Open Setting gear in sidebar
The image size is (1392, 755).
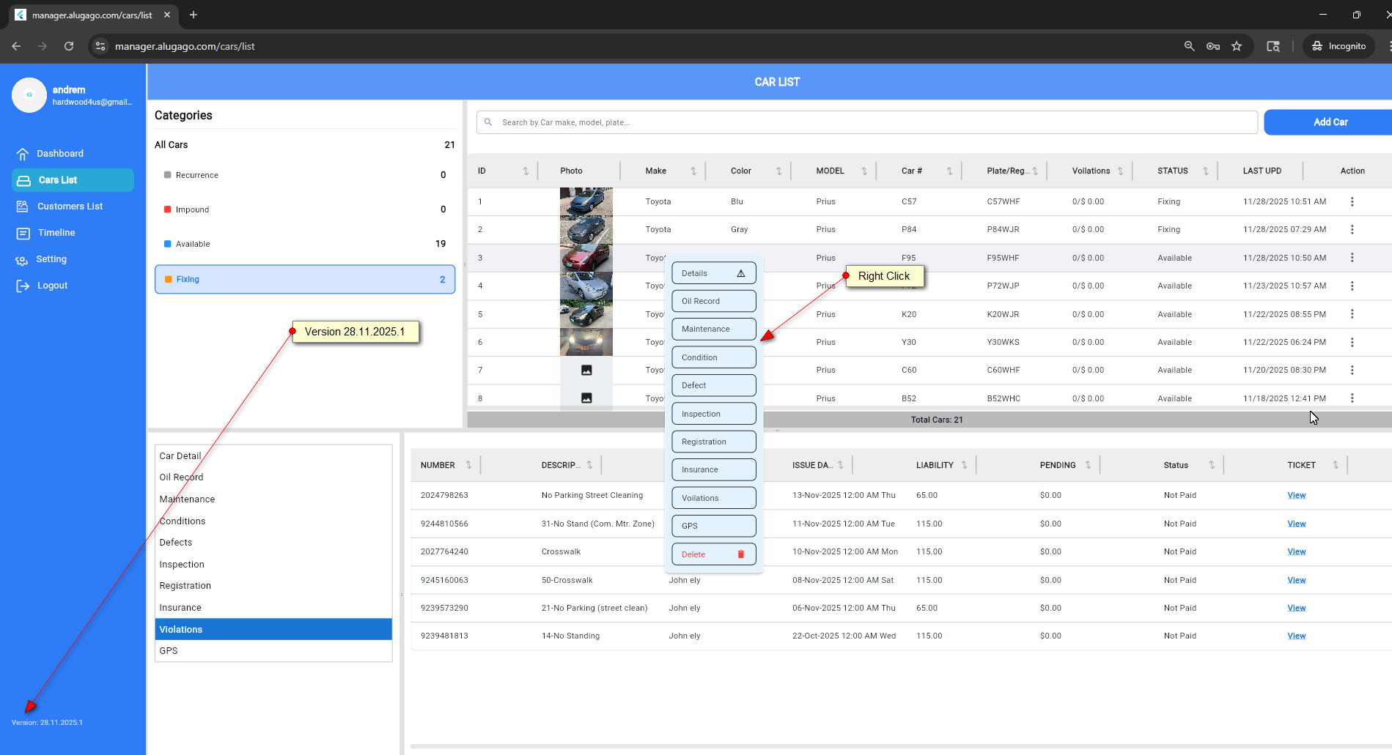click(x=22, y=260)
